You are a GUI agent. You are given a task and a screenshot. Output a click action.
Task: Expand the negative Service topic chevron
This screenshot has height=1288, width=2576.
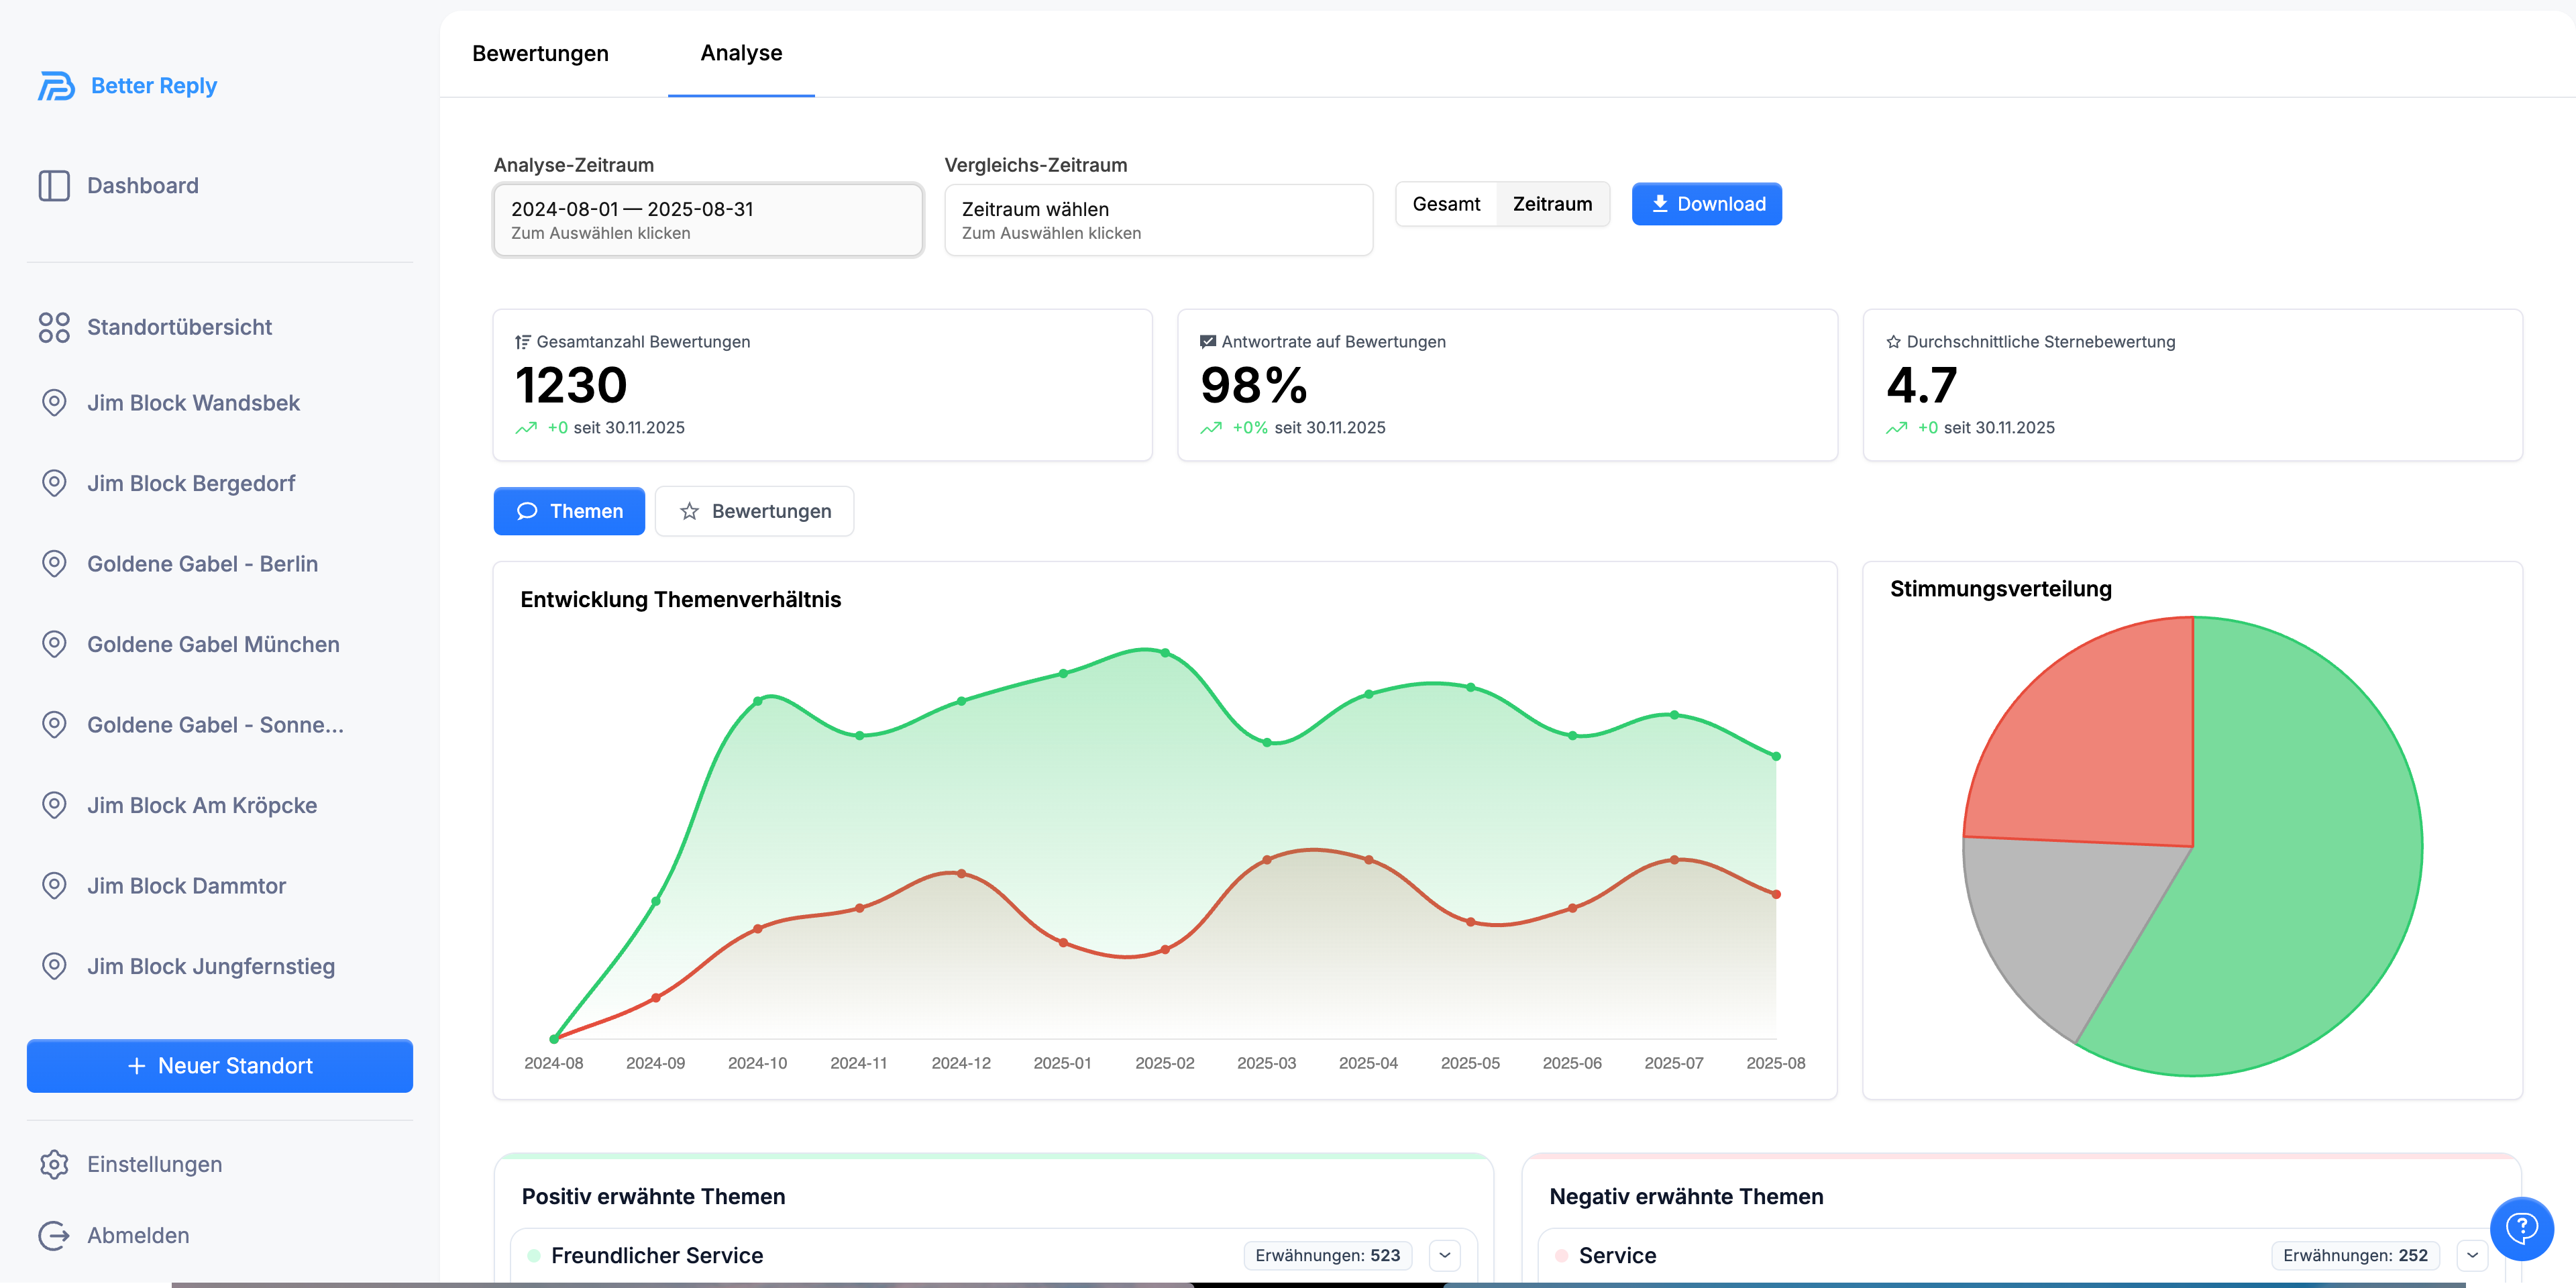[x=2472, y=1255]
